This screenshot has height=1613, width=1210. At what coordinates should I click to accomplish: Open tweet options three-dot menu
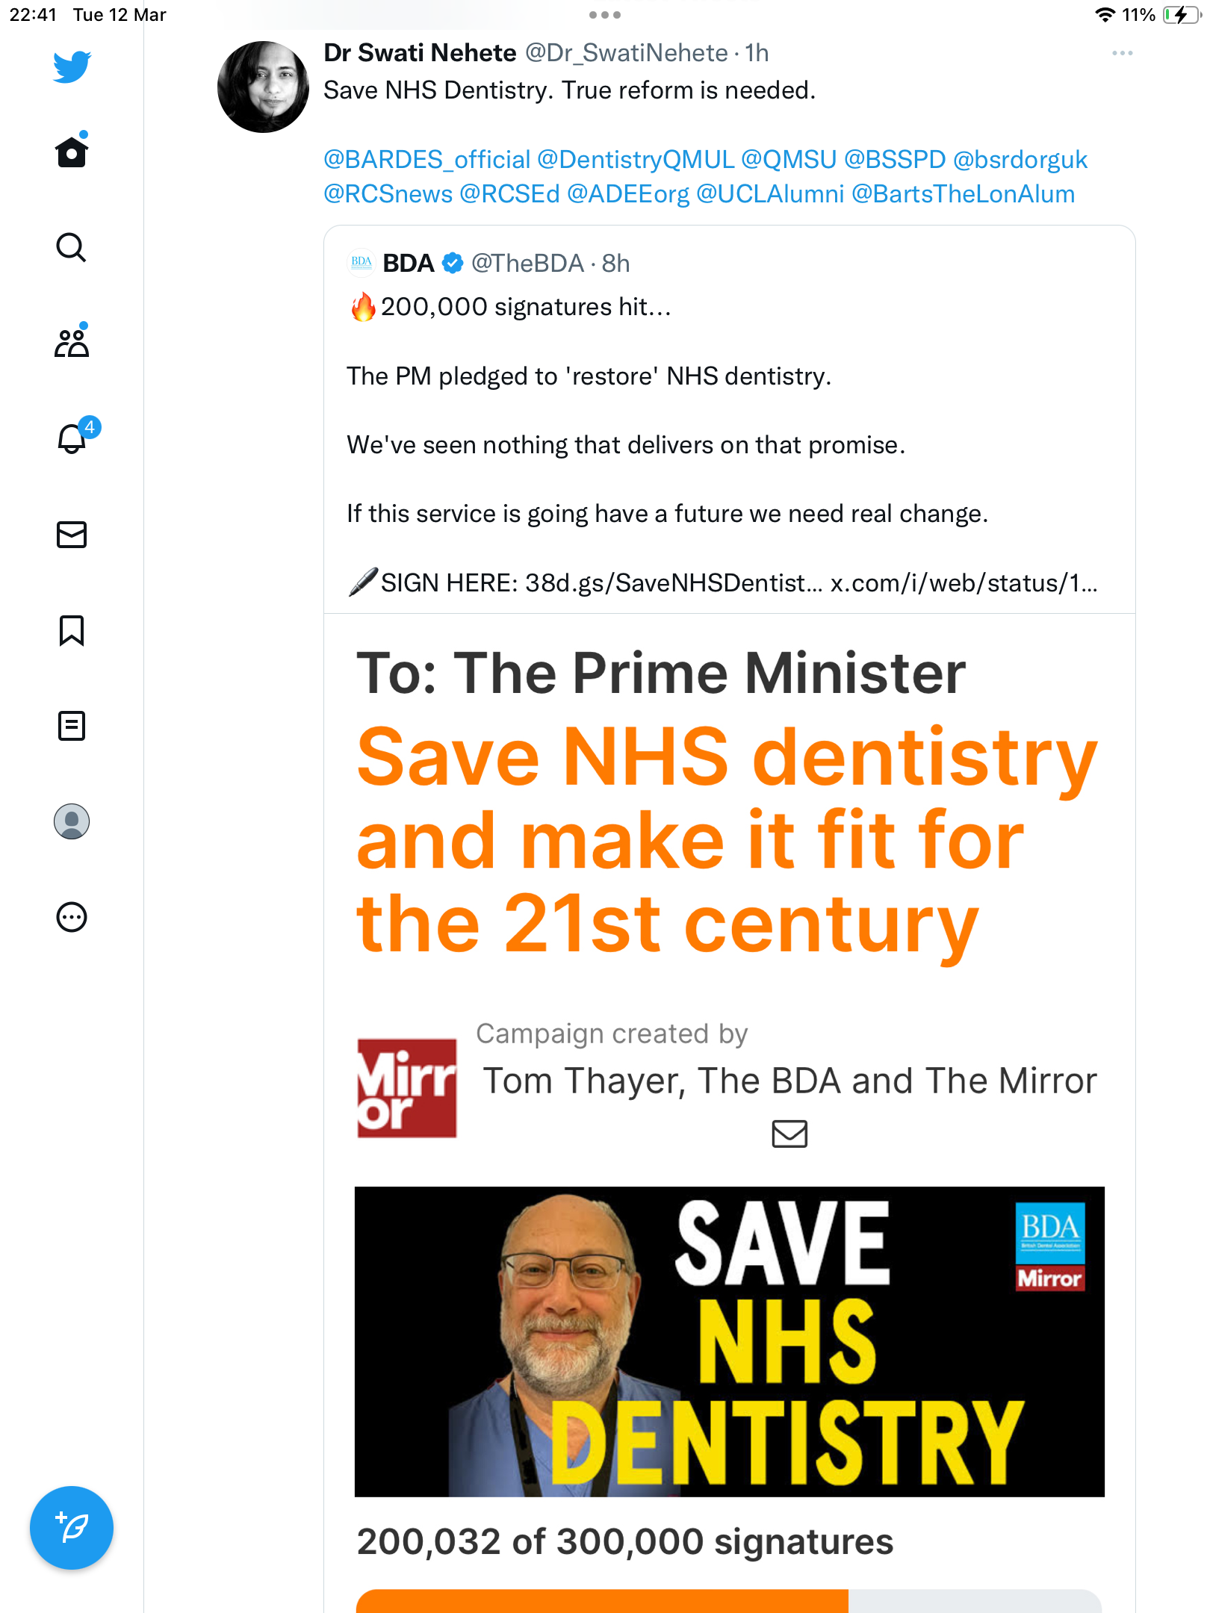pos(1122,53)
